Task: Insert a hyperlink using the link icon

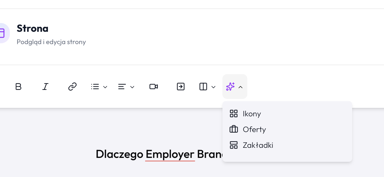Action: pos(72,87)
